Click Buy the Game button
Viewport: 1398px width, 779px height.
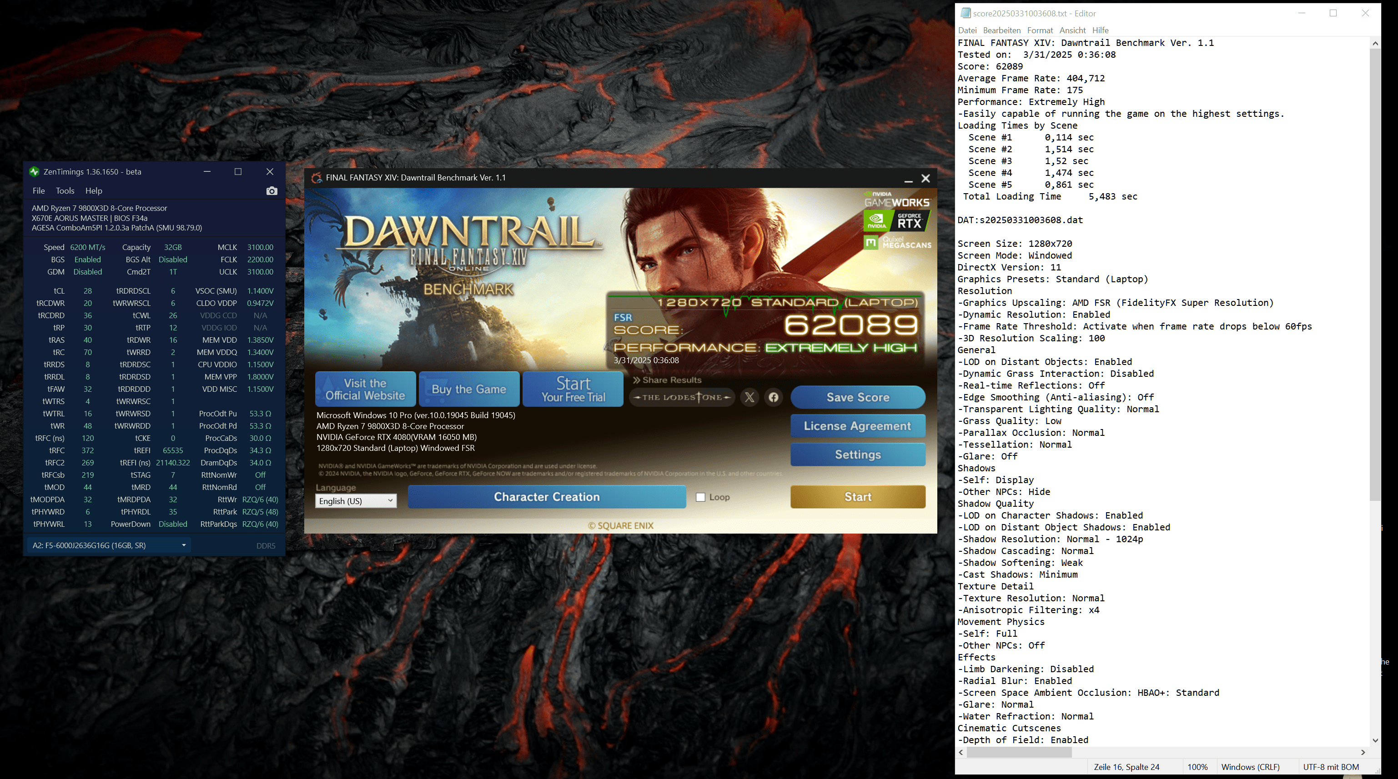point(469,389)
